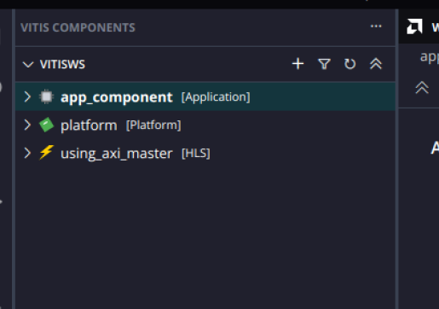
Task: Click the VITIS COMPONENTS panel title
Action: coord(78,27)
